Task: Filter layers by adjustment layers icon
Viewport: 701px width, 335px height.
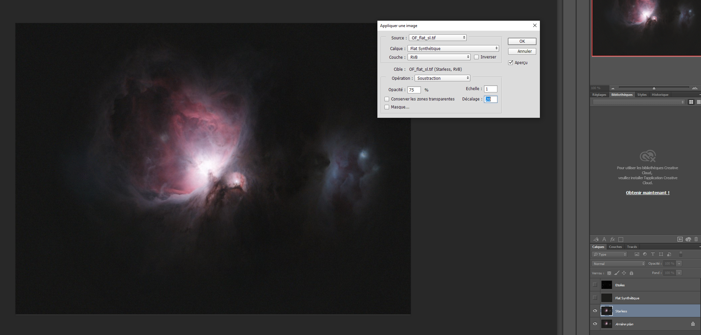Action: pyautogui.click(x=645, y=254)
